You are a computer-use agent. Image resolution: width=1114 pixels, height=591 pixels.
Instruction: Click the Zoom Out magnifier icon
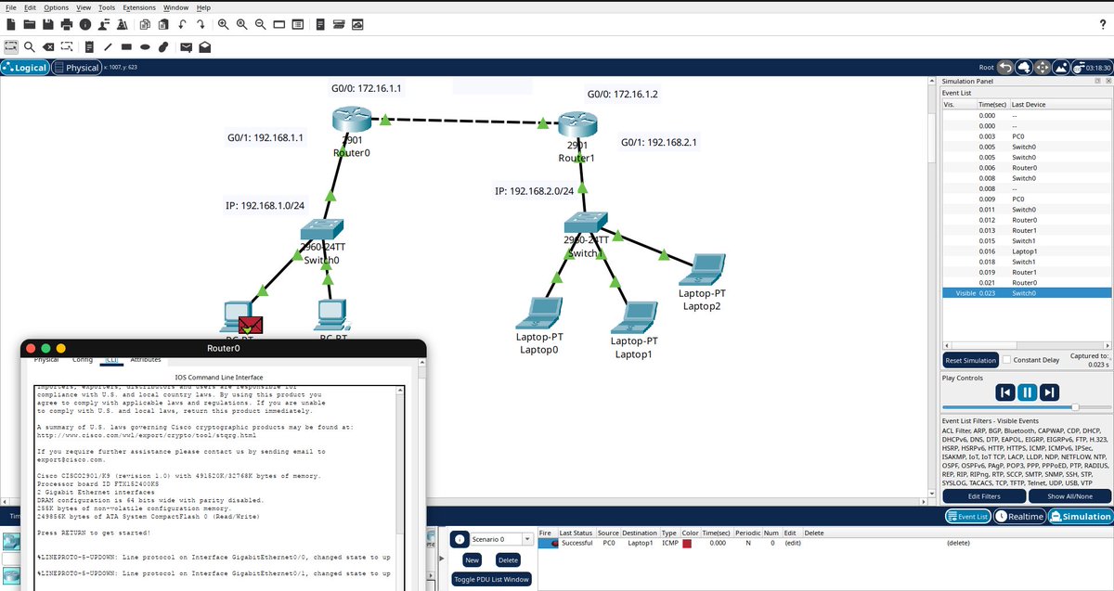(261, 24)
